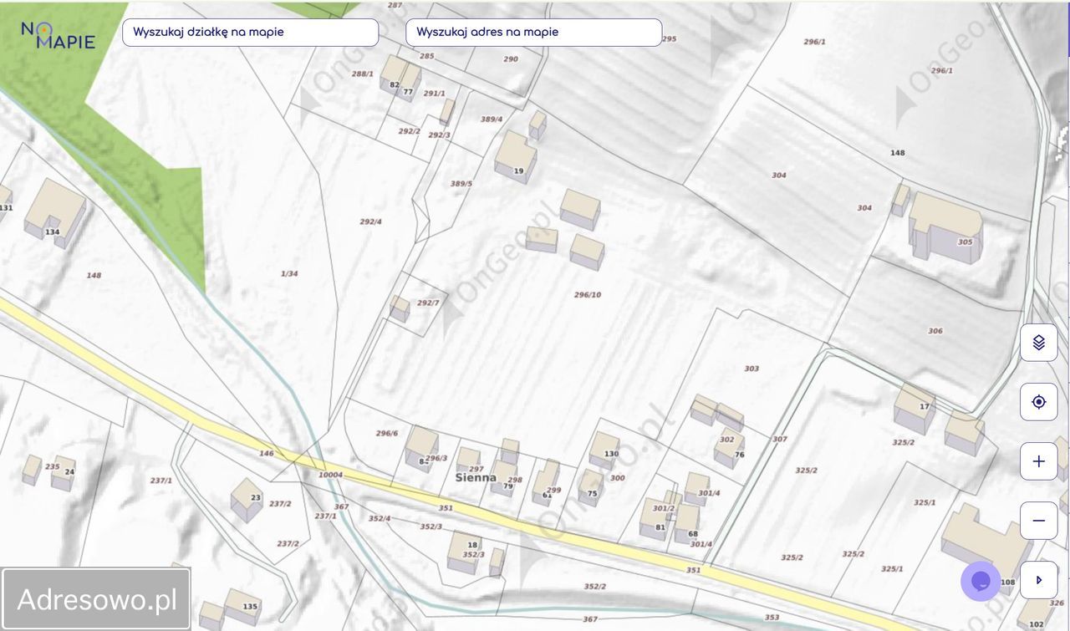Select parcel label 295

click(669, 39)
